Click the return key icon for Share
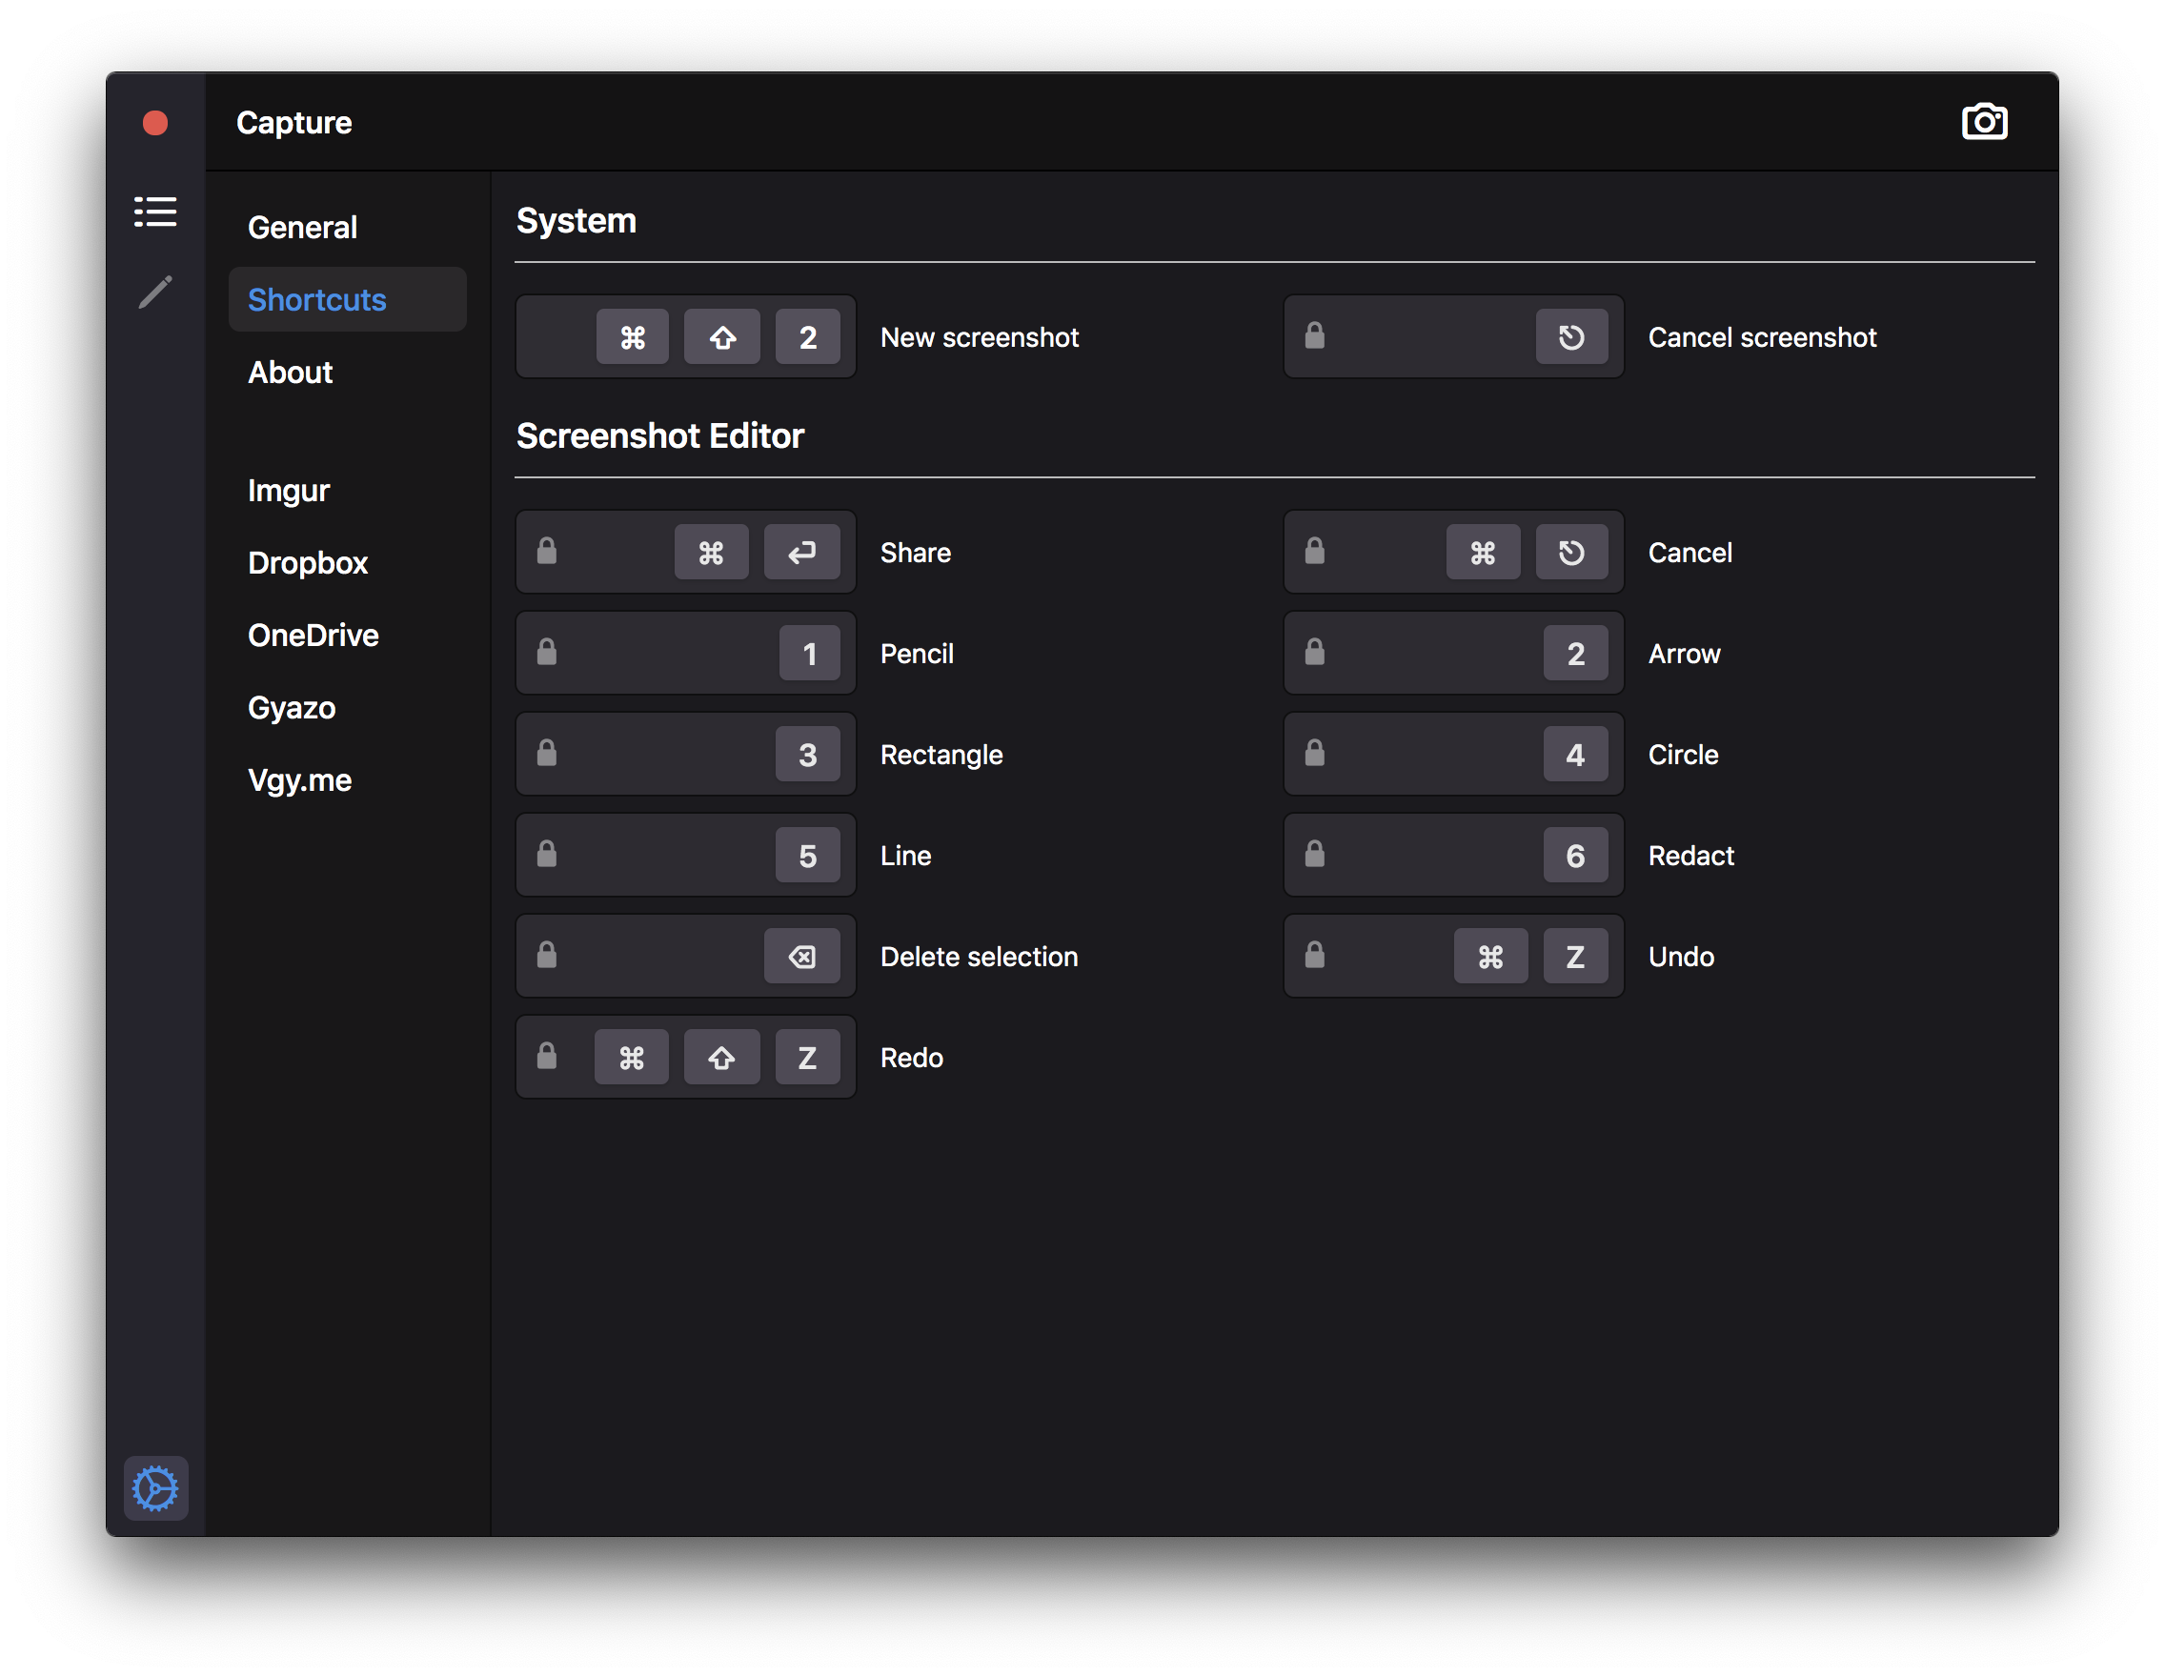The height and width of the screenshot is (1677, 2165). [x=801, y=552]
